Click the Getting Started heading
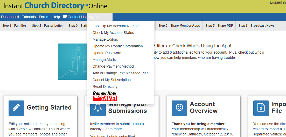The width and height of the screenshot is (286, 137). (x=49, y=107)
